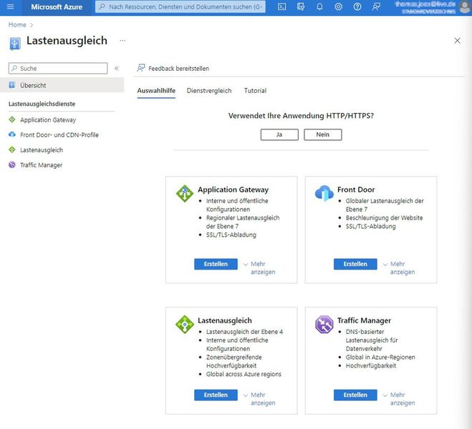
Task: Open the help question mark icon
Action: coord(357,6)
